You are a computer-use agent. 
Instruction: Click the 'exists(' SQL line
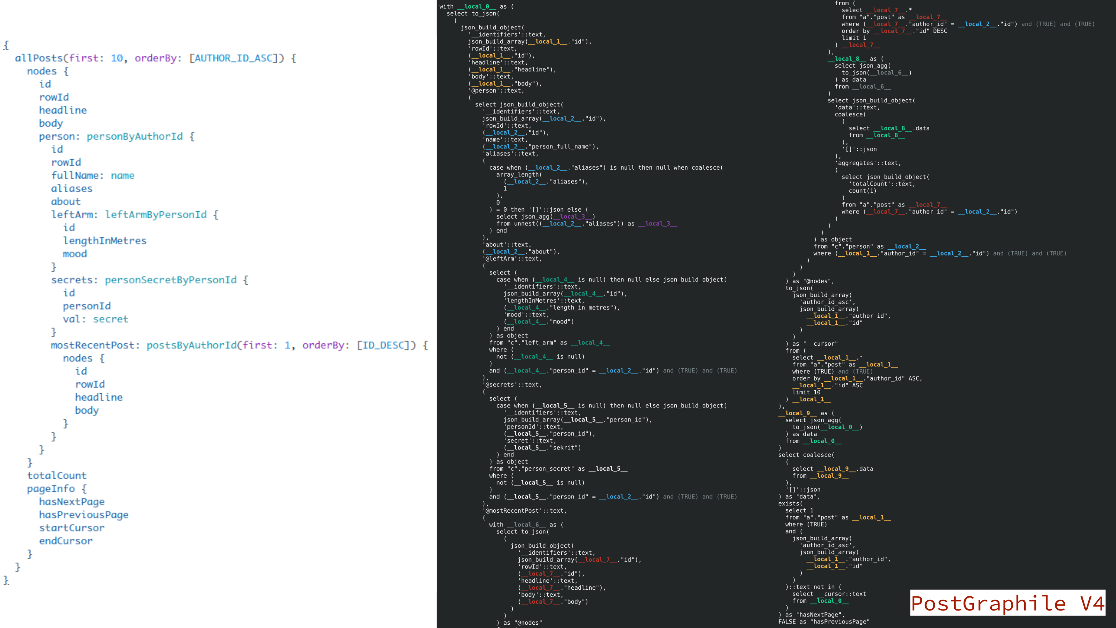click(790, 504)
